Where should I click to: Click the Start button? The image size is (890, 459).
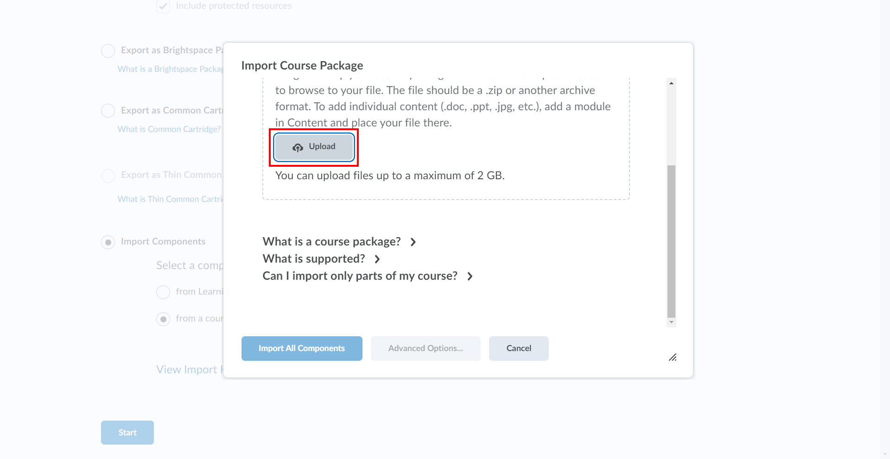(x=127, y=433)
